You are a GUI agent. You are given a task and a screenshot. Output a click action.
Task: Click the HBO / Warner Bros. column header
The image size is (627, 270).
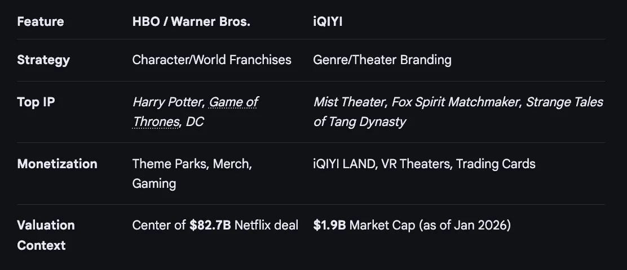click(x=191, y=21)
